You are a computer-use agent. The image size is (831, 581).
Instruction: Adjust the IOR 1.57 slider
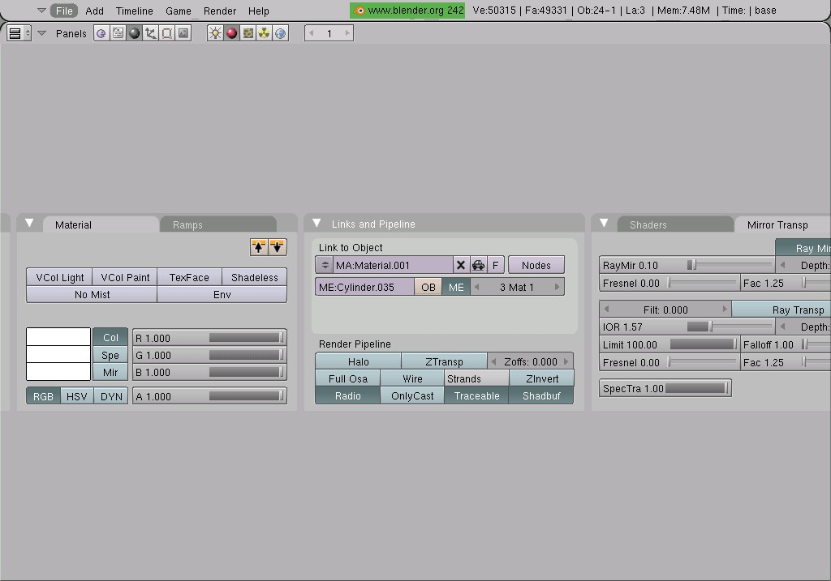pos(687,327)
